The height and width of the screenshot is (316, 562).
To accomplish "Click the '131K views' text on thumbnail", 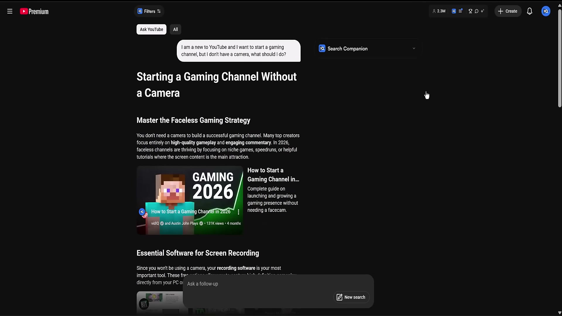I will [x=215, y=223].
